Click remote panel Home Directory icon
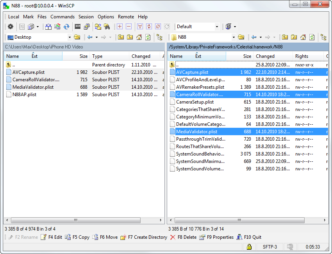 click(x=303, y=37)
